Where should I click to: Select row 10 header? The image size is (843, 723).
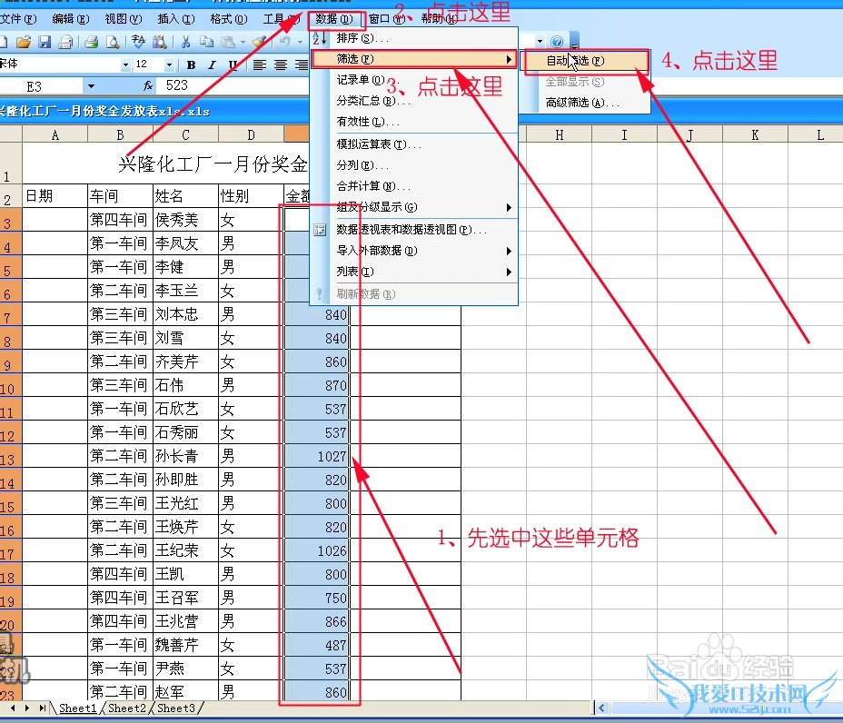pos(11,385)
